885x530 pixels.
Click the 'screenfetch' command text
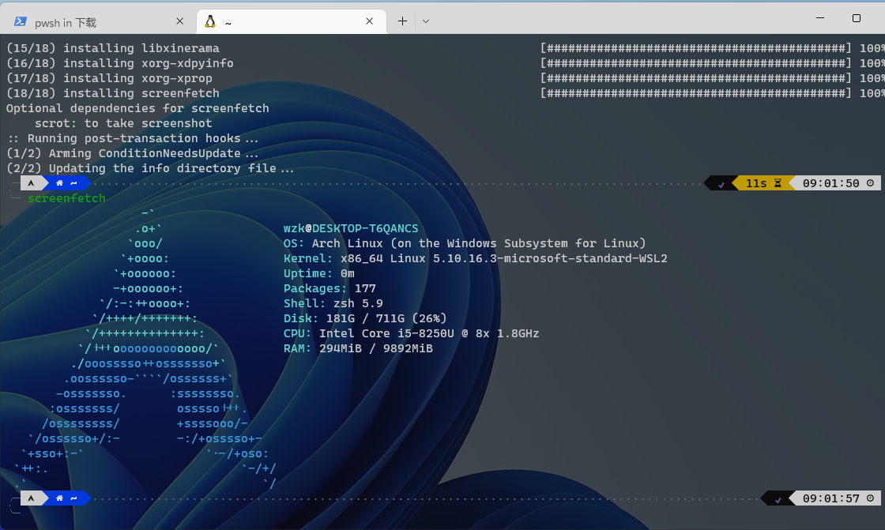(66, 198)
